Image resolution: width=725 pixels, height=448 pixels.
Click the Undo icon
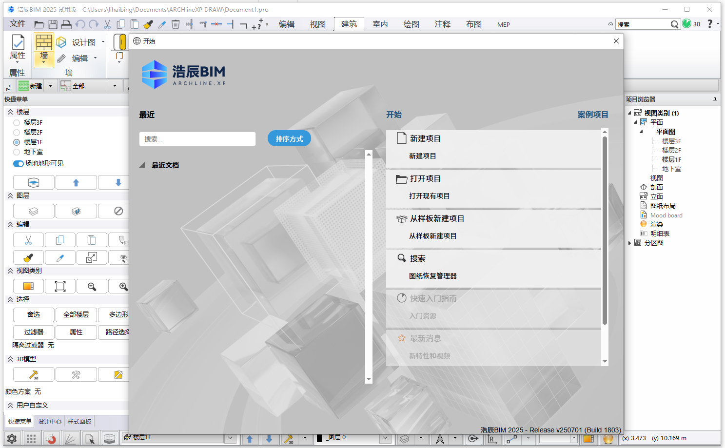tap(79, 24)
